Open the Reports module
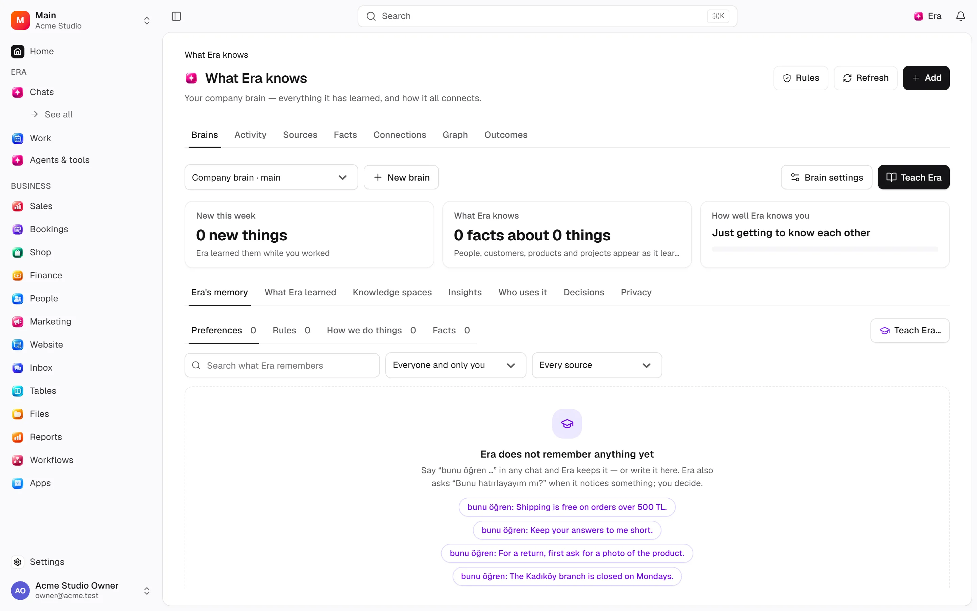977x611 pixels. click(x=81, y=437)
